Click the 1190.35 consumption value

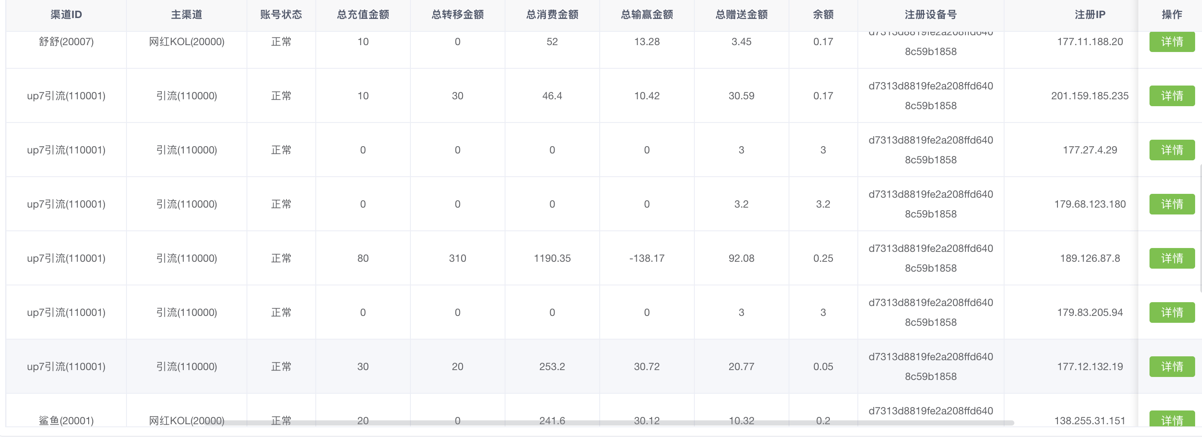tap(552, 258)
